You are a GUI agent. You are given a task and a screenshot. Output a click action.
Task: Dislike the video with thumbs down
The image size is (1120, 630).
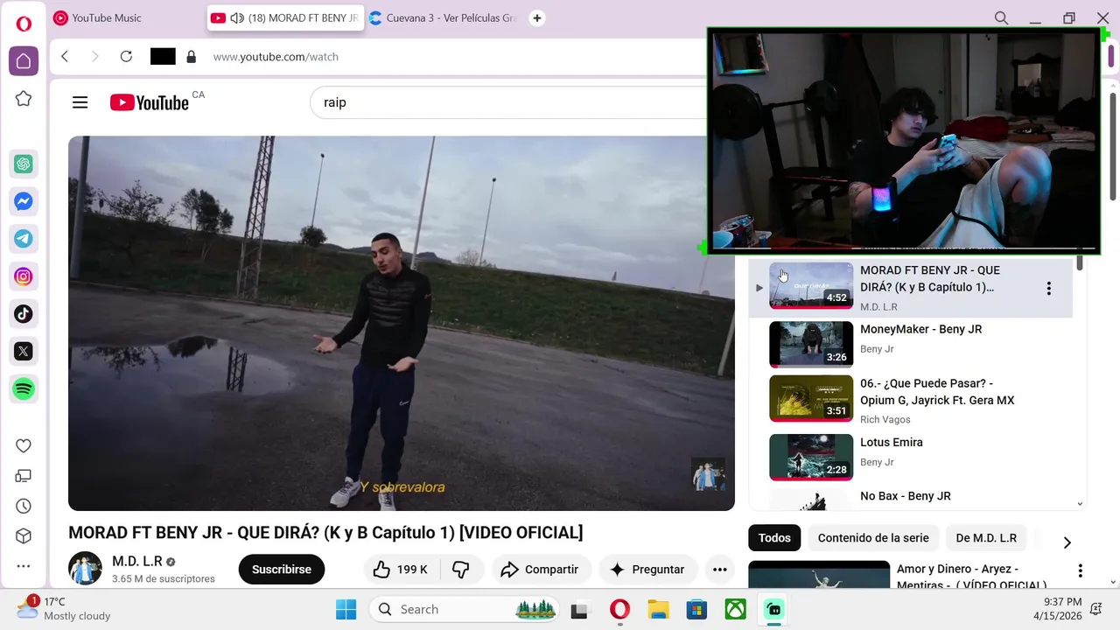[461, 570]
